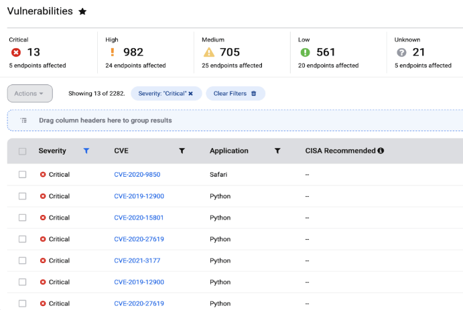Click Python in the CVE-2021-3177 row
This screenshot has height=310, width=463.
coord(220,260)
